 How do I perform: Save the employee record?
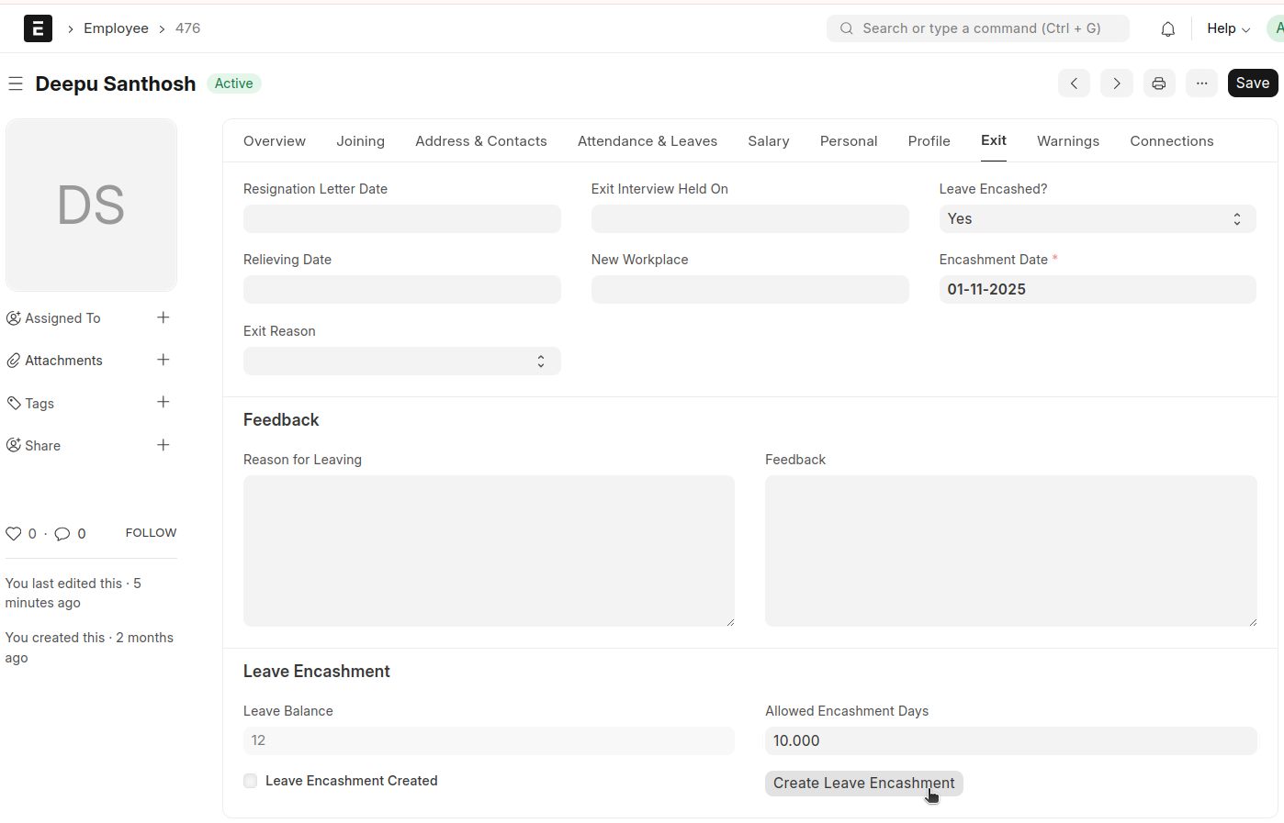(1252, 83)
